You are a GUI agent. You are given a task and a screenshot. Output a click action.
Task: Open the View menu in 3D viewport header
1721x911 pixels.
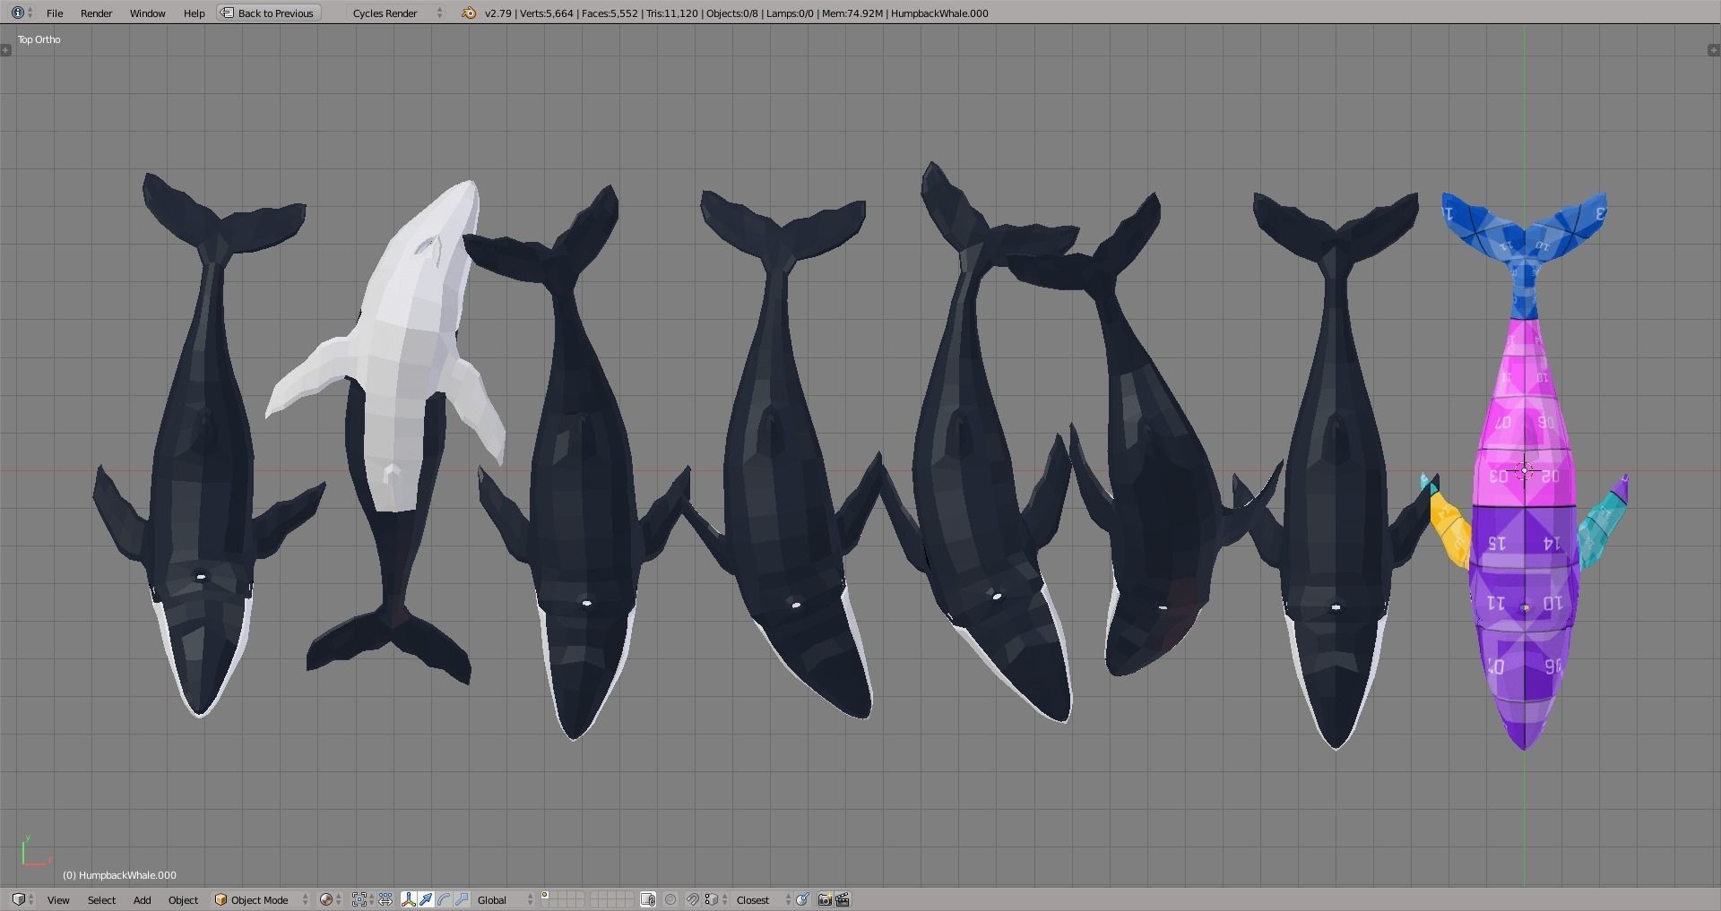coord(58,899)
